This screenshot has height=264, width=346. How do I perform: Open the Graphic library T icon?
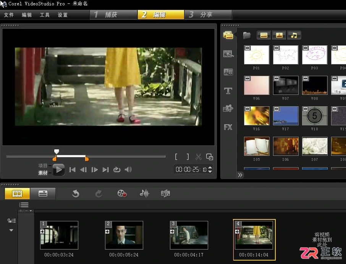[x=228, y=91]
